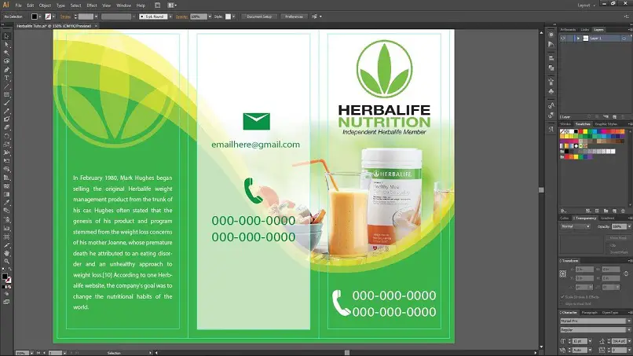The width and height of the screenshot is (633, 356).
Task: Expand Layer 1 disclosure triangle
Action: [578, 39]
